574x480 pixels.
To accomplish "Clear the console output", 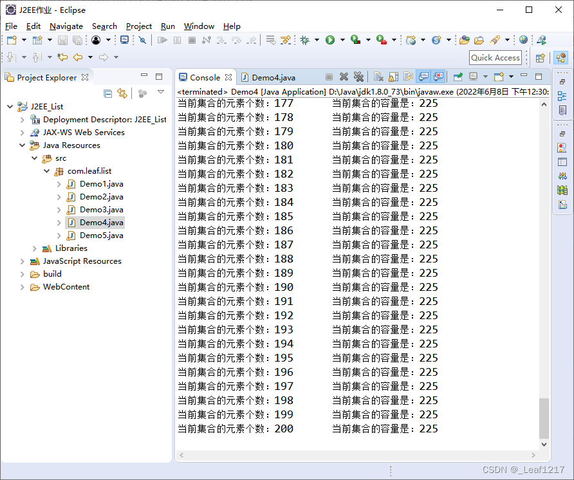I will coord(378,77).
